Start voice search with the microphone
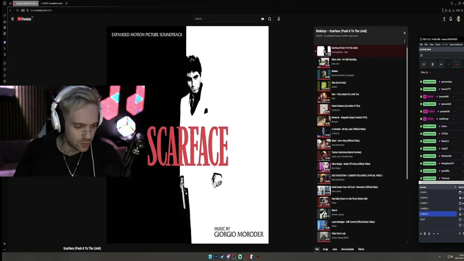 coord(279,19)
